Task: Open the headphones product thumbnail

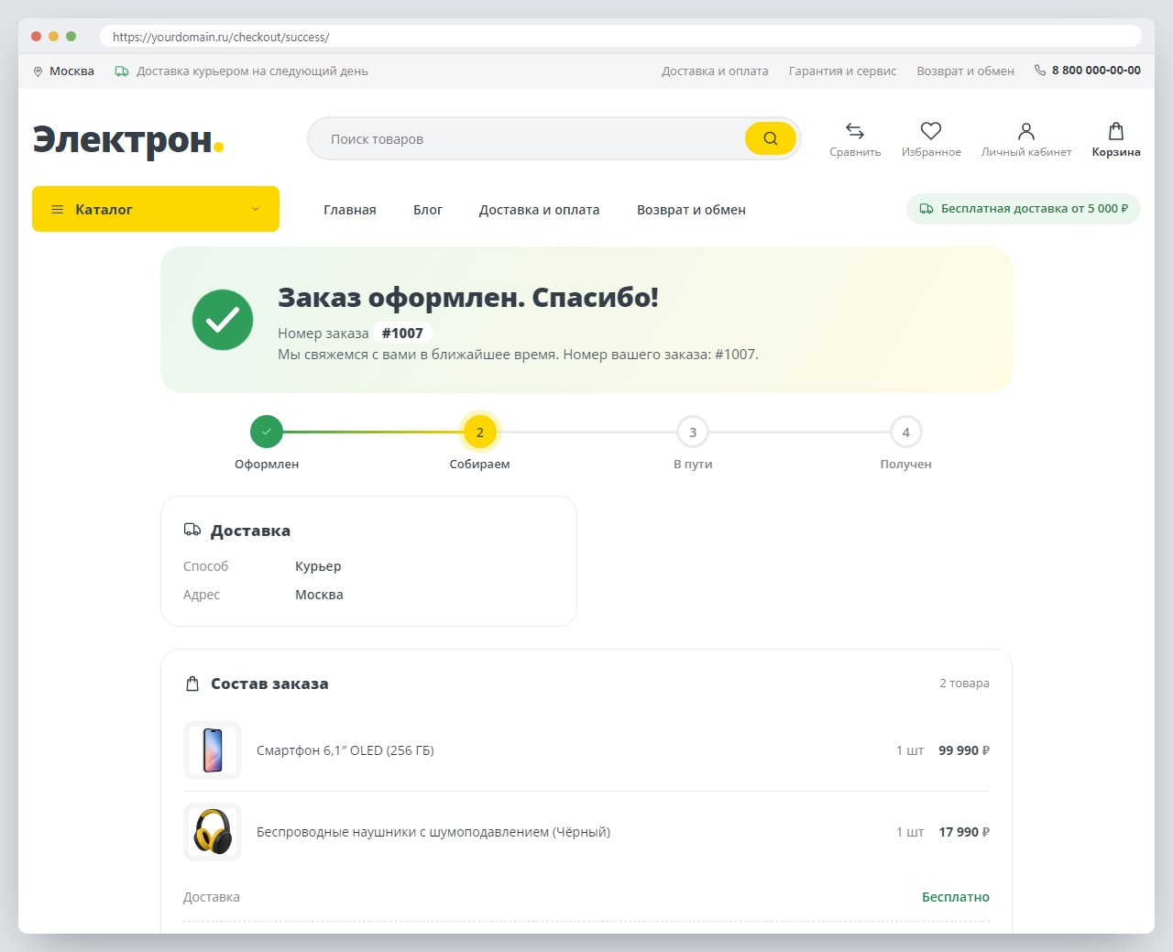Action: tap(213, 832)
